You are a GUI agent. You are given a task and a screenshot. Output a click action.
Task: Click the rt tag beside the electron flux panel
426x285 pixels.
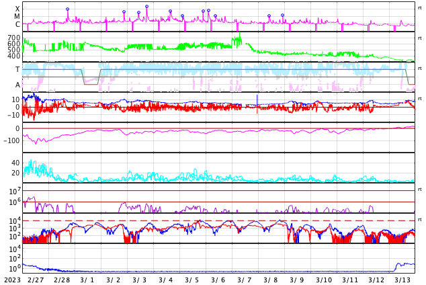click(x=419, y=219)
